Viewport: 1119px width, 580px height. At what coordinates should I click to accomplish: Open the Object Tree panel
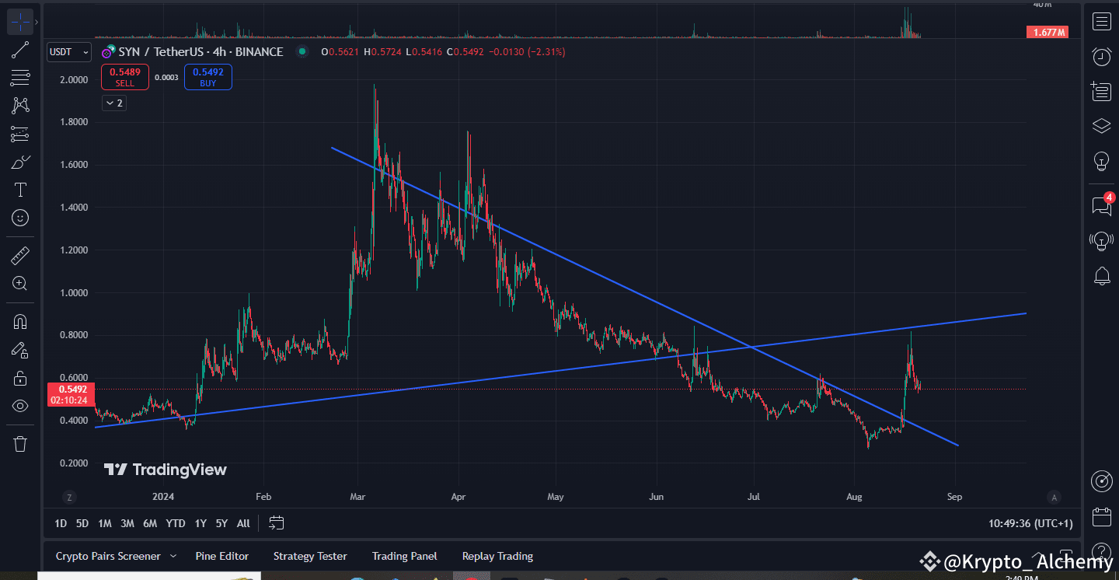(x=1100, y=125)
